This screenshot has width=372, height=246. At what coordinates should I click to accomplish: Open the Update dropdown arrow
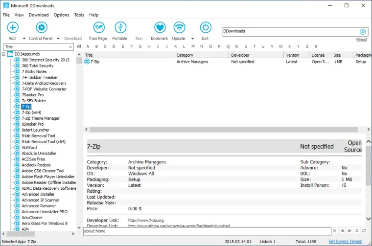coord(193,39)
